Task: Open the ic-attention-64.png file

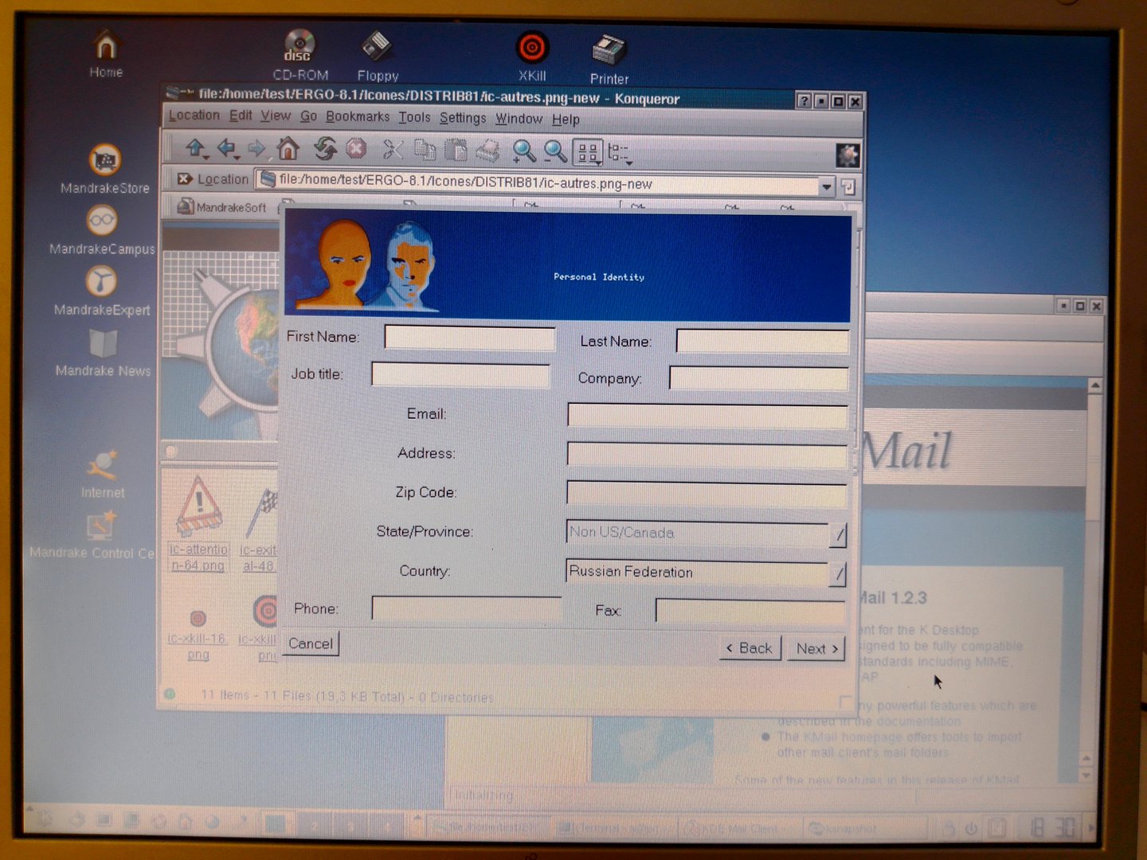Action: [x=198, y=524]
